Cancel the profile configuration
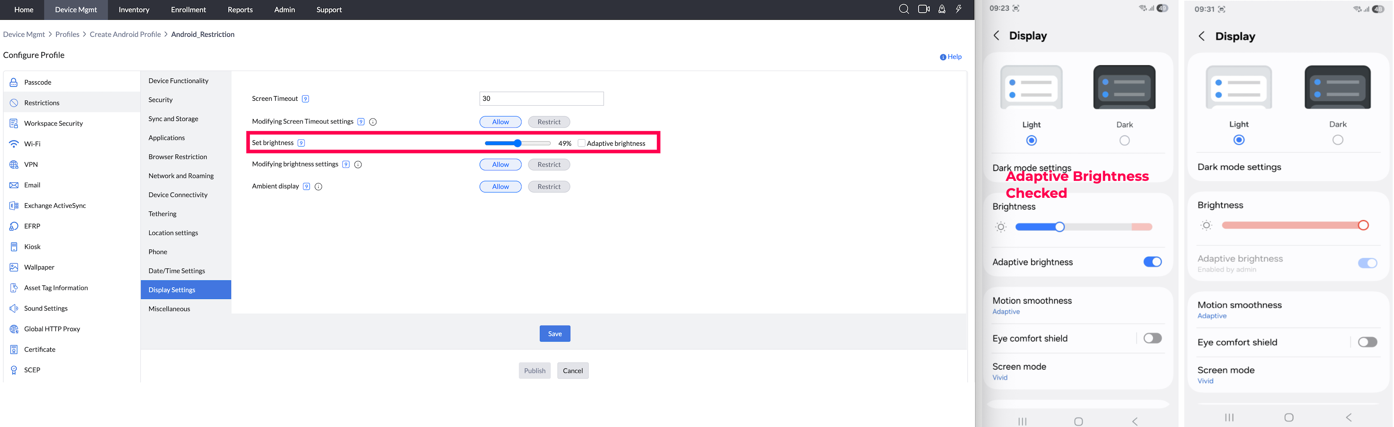 [x=573, y=371]
